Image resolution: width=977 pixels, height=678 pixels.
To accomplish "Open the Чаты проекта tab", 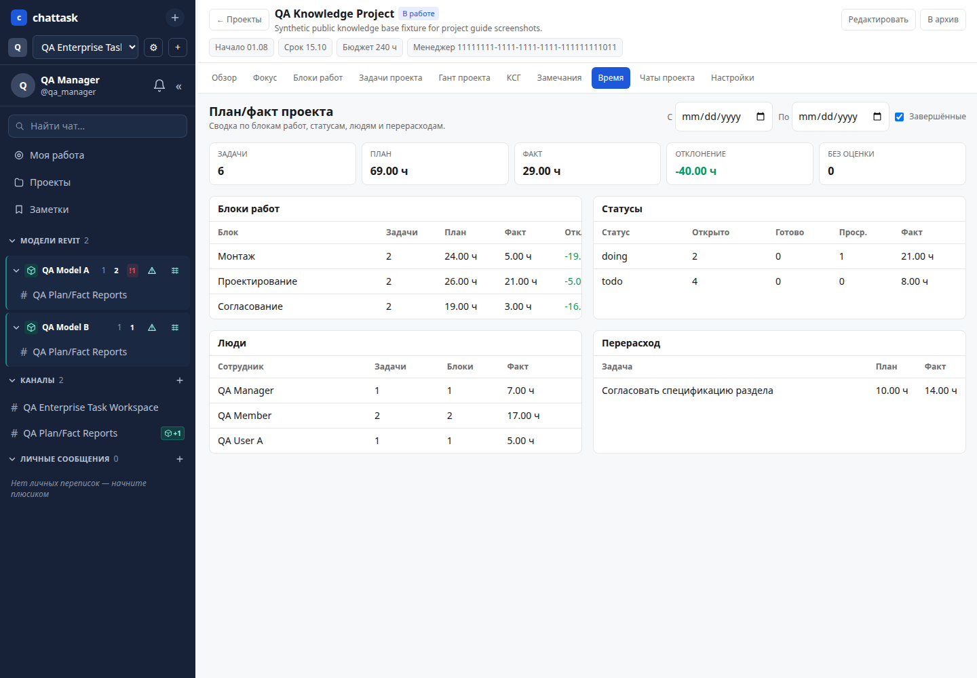I will [x=667, y=78].
